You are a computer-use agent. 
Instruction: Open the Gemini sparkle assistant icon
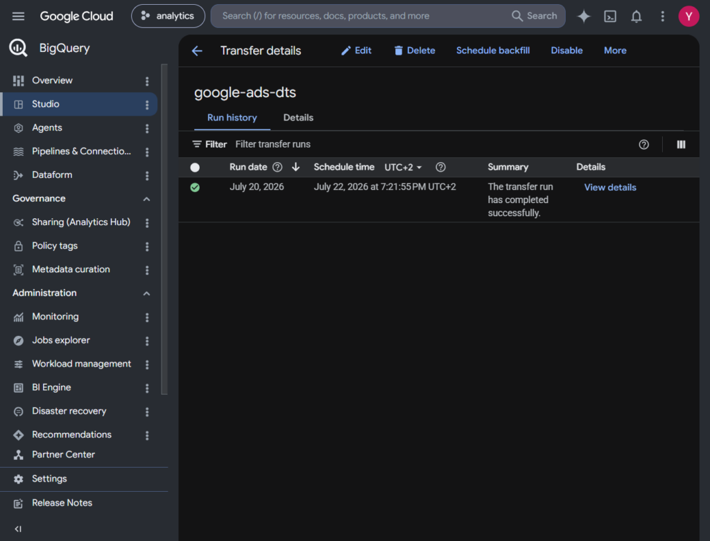584,17
